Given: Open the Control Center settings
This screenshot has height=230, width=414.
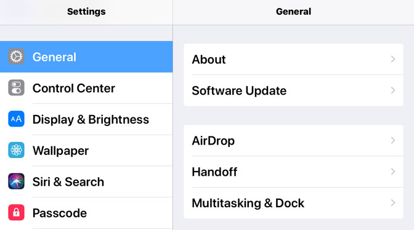Looking at the screenshot, I should pyautogui.click(x=86, y=88).
